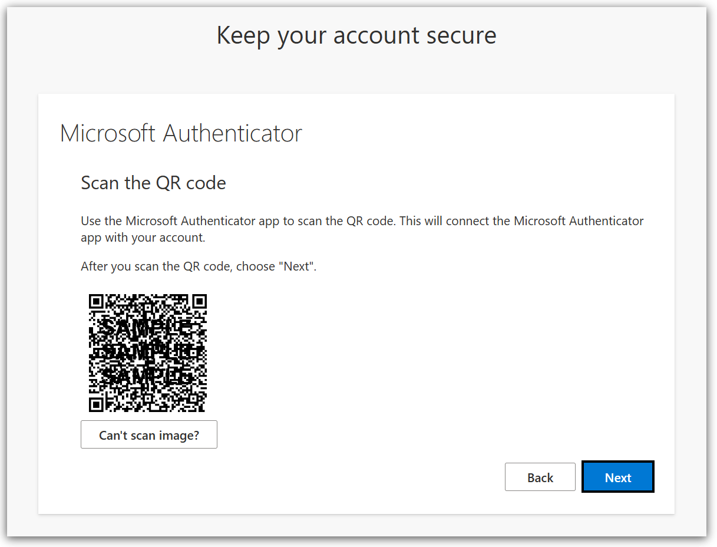Click the quoted "Next" in the instruction text
Viewport: 717px width, 547px height.
click(x=297, y=266)
